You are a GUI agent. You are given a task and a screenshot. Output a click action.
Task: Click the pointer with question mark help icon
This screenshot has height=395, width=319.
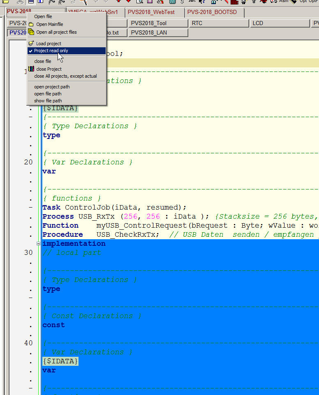tap(202, 2)
